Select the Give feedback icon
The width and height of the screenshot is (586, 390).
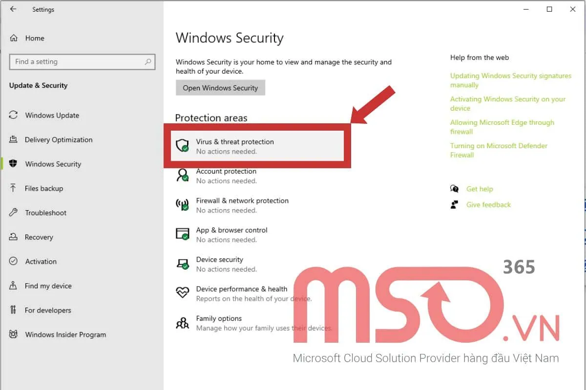coord(454,204)
